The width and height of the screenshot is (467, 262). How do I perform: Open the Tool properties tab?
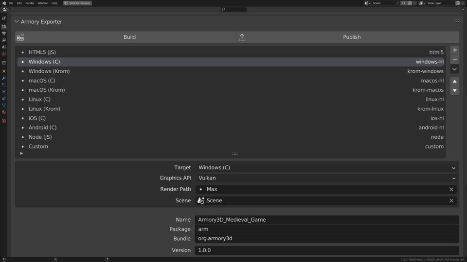click(x=4, y=18)
